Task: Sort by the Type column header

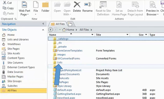Action: [152, 35]
